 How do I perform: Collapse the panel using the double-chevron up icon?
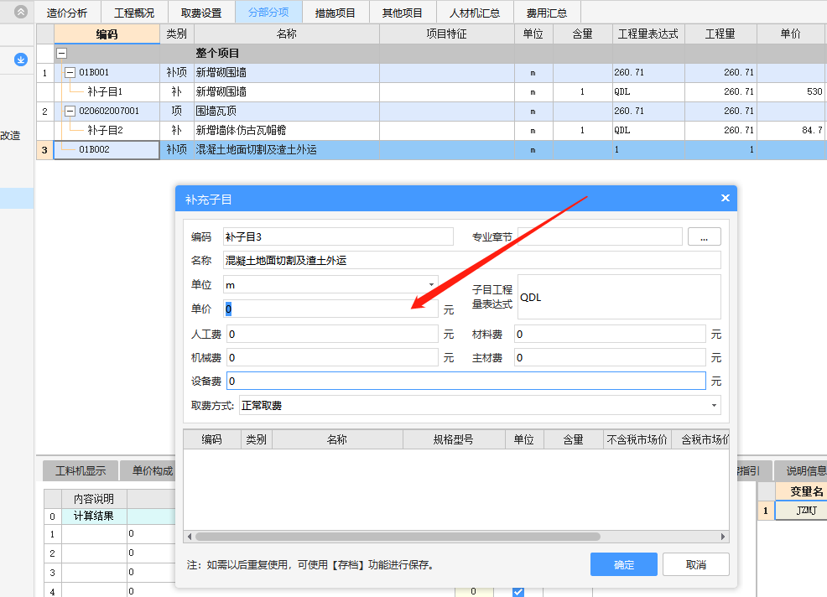[x=21, y=12]
